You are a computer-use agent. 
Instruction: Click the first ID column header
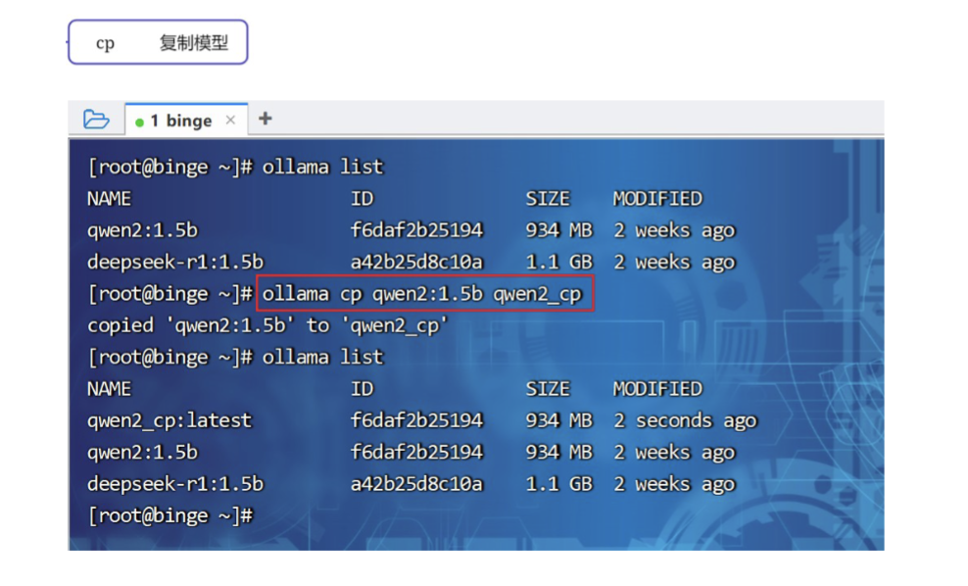point(363,199)
